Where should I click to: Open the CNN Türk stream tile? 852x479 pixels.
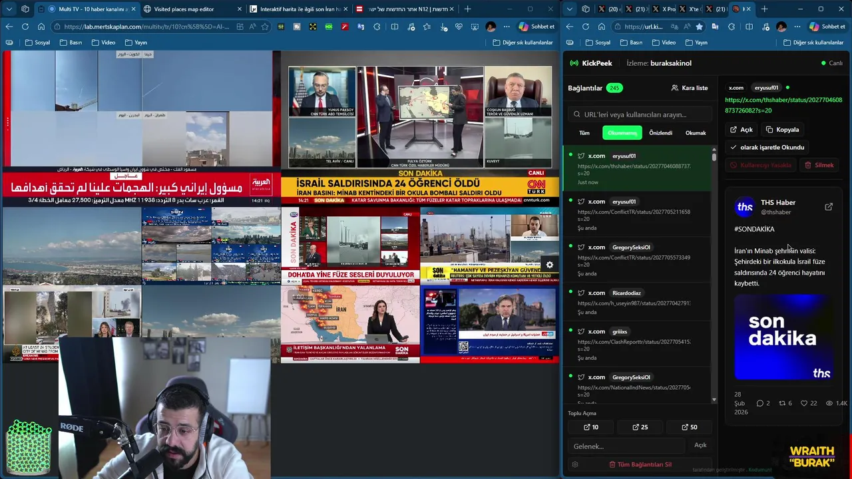419,128
